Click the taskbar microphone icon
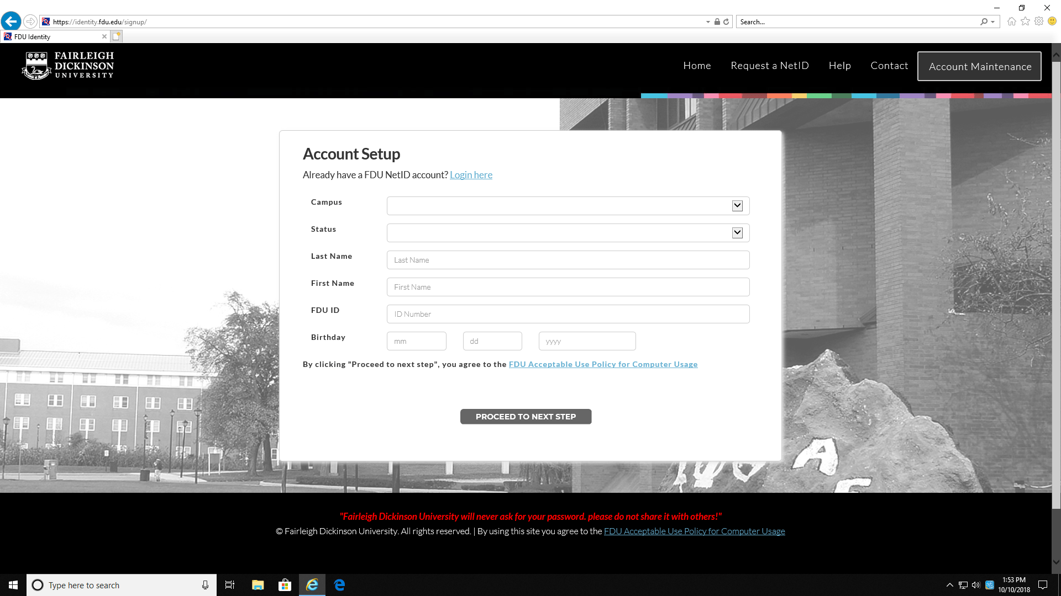Image resolution: width=1061 pixels, height=596 pixels. (x=205, y=585)
